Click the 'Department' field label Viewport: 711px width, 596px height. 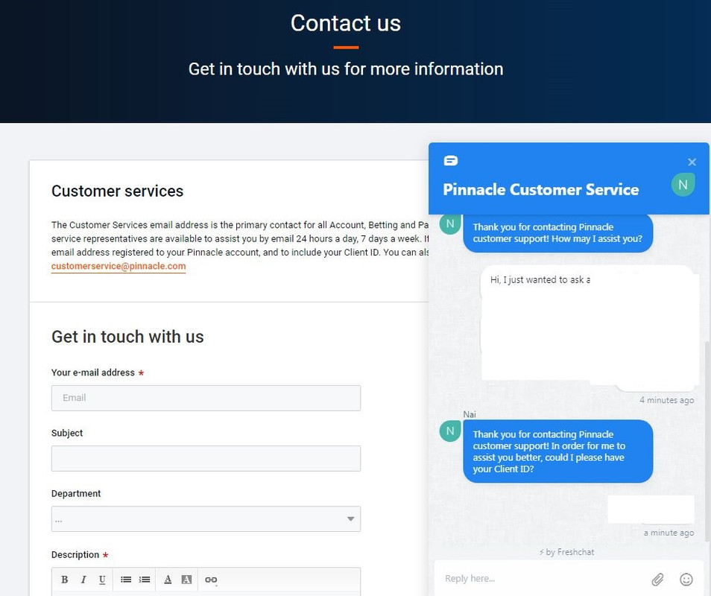[x=76, y=494]
